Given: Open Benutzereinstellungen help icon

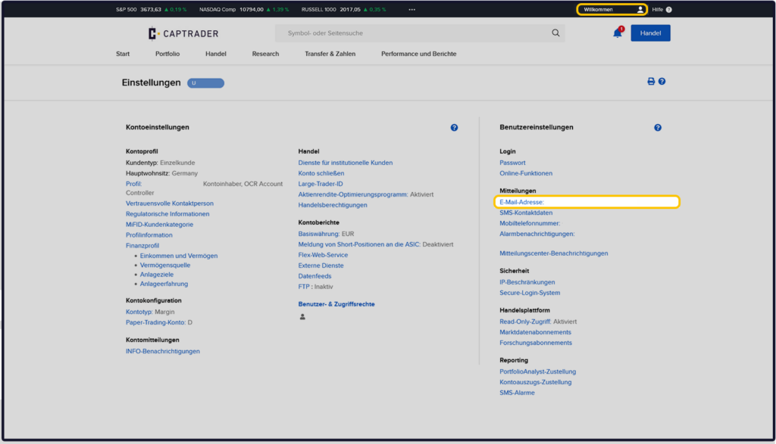Looking at the screenshot, I should point(657,127).
